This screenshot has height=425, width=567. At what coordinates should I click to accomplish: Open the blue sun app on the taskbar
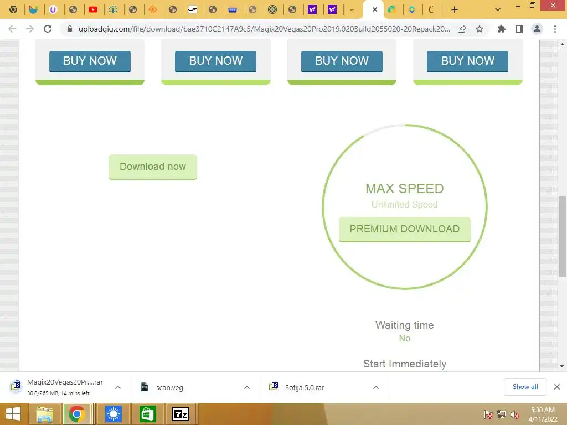coord(113,414)
